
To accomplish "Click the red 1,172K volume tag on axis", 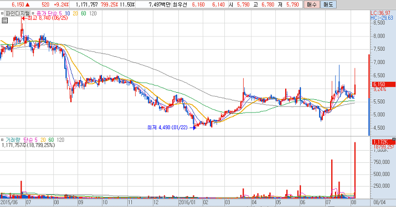I will [x=384, y=142].
